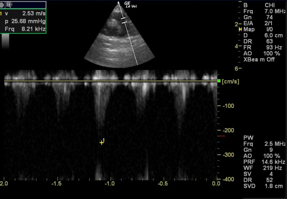Click the red marker near -200 velocity tick
Screen dimensions: 287x199
click(x=221, y=136)
